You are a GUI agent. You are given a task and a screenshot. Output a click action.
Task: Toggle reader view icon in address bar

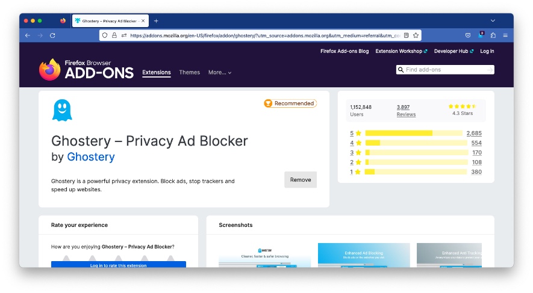pyautogui.click(x=406, y=35)
